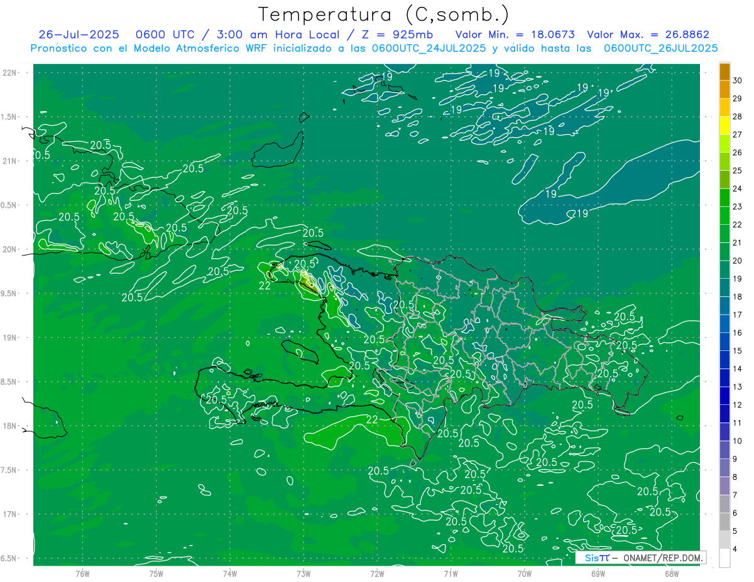Image resolution: width=754 pixels, height=582 pixels.
Task: Click the 75W longitude axis label
Action: coord(156,573)
